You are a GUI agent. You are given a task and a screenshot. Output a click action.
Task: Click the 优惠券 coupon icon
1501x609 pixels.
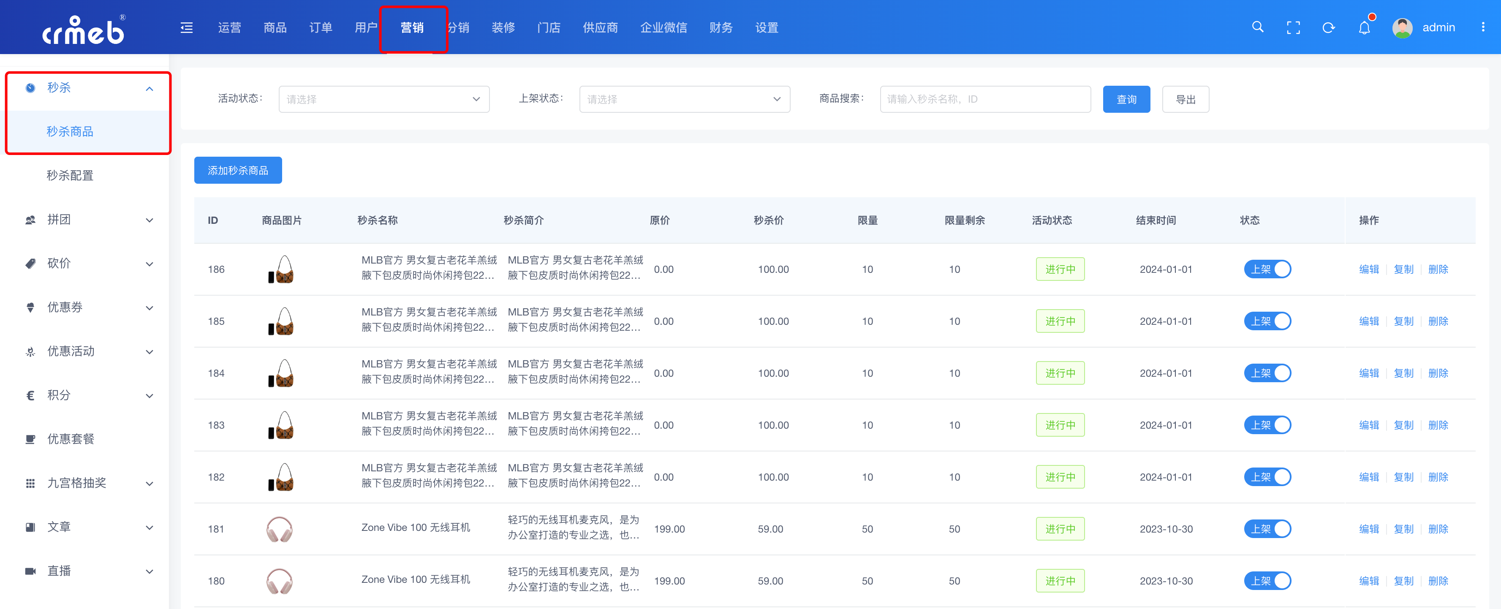30,308
